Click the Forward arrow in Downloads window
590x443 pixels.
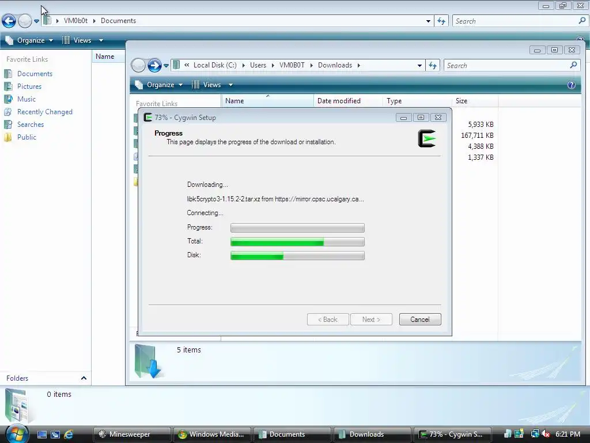[x=154, y=66]
